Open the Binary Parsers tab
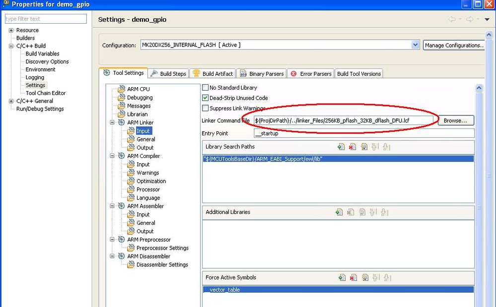The height and width of the screenshot is (307, 496). point(261,73)
